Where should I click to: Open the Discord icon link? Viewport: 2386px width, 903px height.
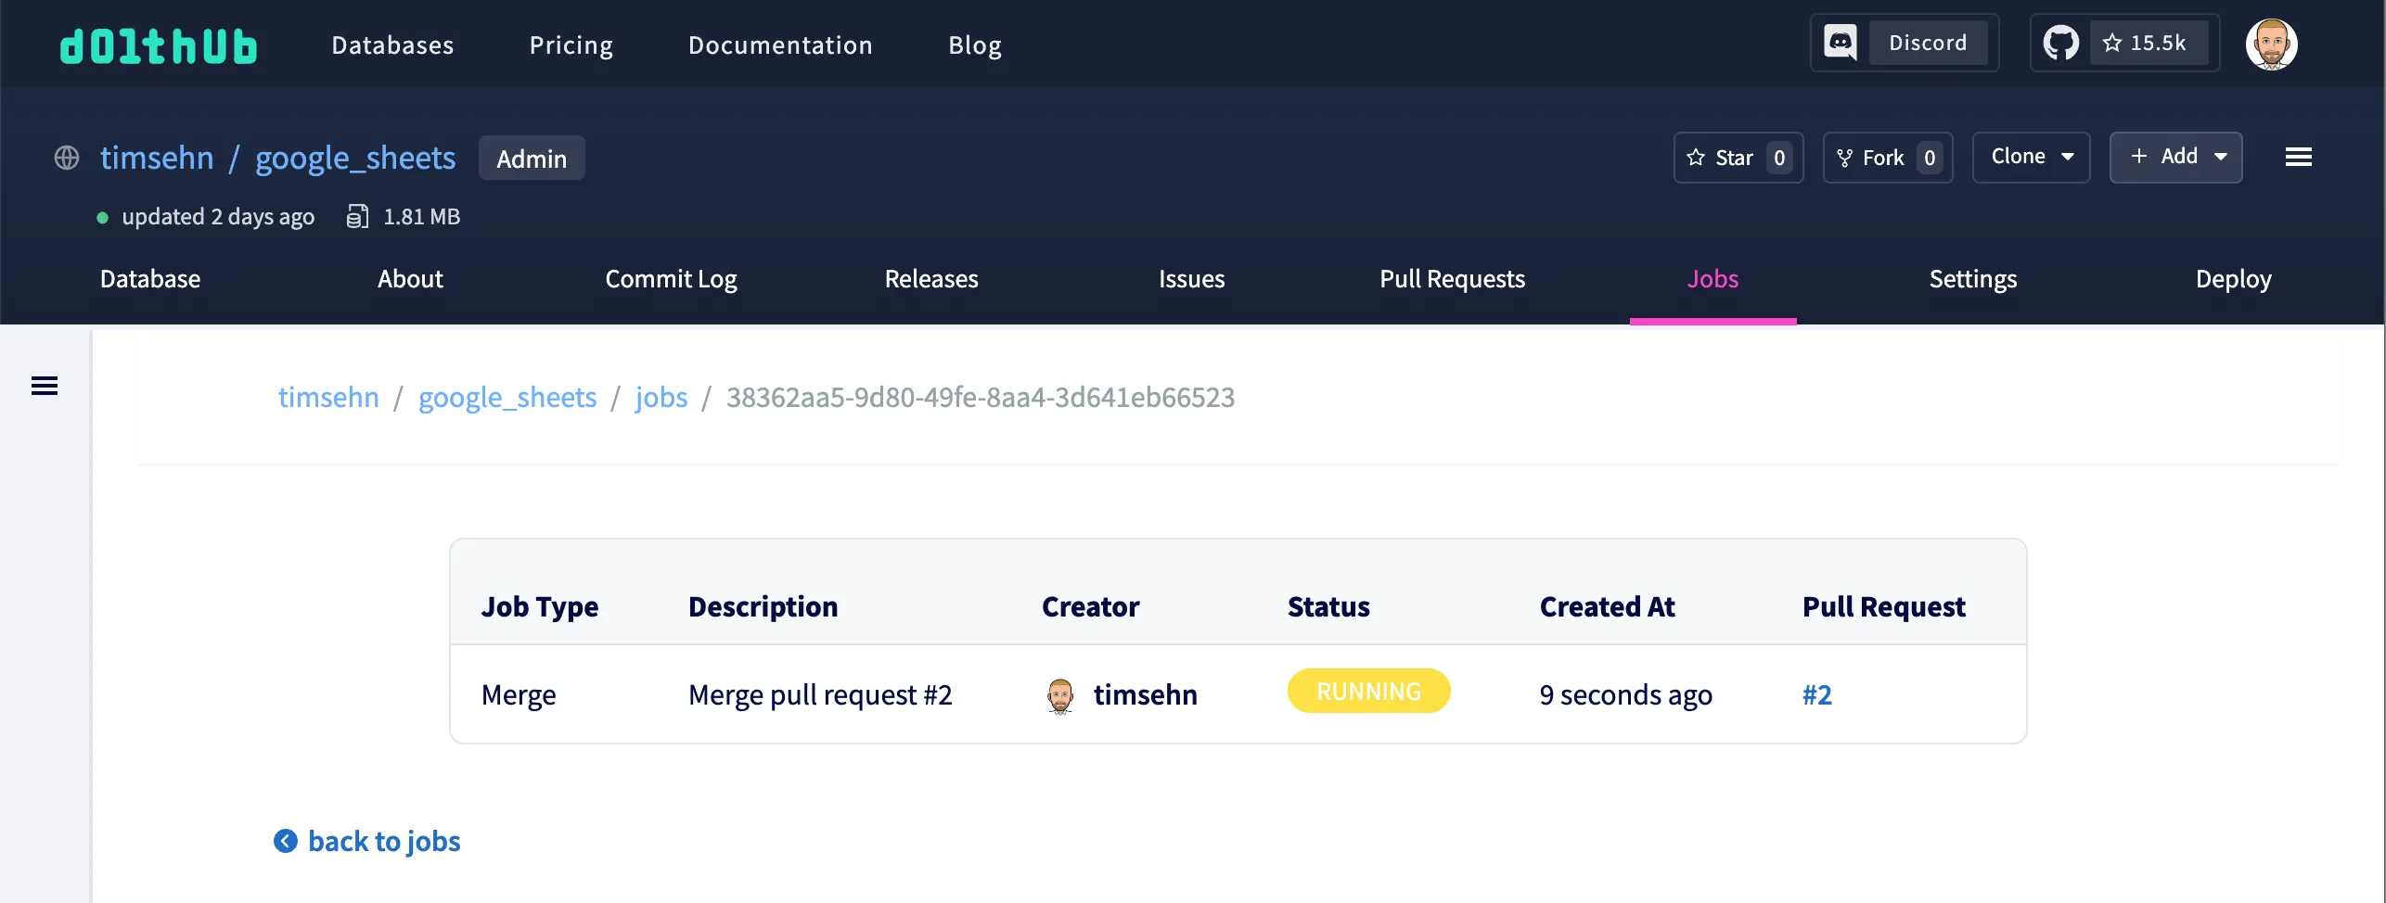coord(1841,43)
